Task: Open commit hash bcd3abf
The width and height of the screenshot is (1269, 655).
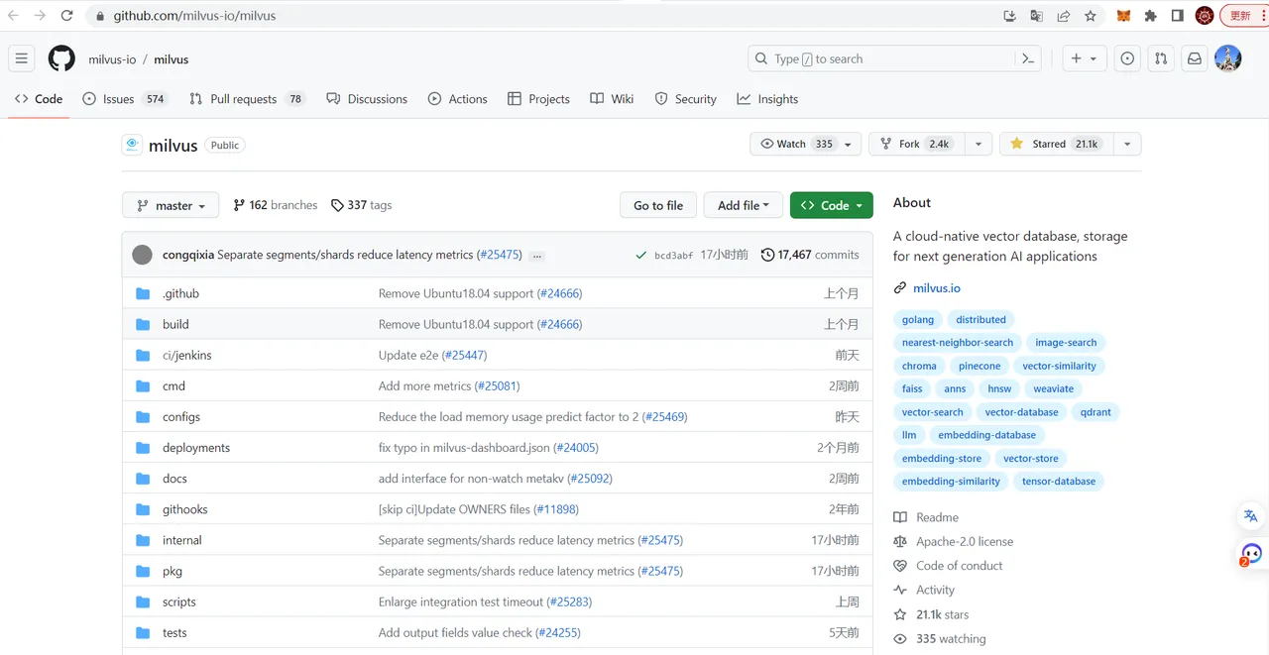Action: 674,256
